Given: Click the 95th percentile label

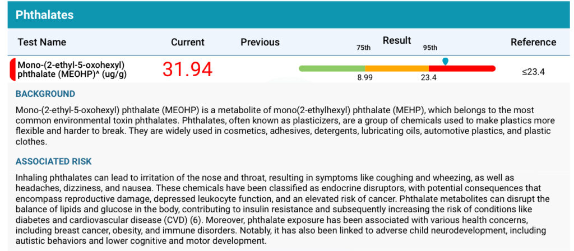Looking at the screenshot, I should point(430,48).
